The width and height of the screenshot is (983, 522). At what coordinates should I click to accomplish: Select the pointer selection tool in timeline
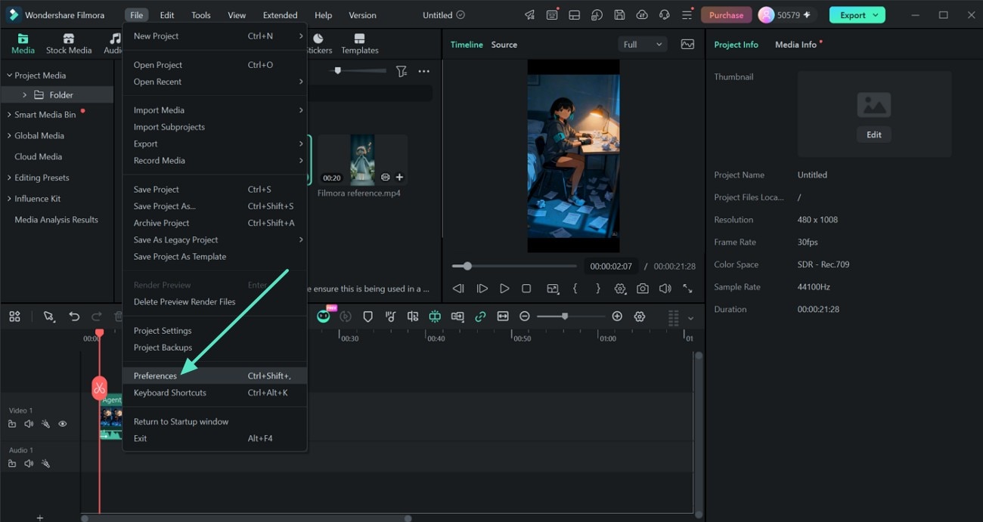tap(49, 317)
